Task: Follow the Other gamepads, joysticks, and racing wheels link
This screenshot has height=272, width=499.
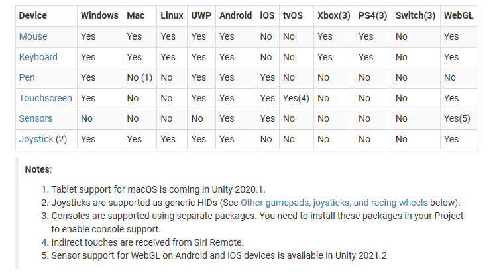Action: click(x=334, y=203)
